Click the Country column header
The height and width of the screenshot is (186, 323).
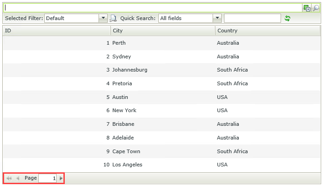pos(267,31)
